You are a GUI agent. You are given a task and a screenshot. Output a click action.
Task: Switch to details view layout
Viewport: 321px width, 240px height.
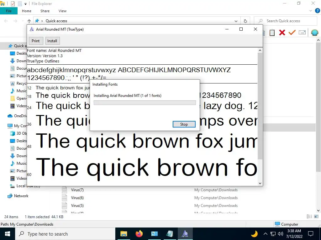coord(309,217)
